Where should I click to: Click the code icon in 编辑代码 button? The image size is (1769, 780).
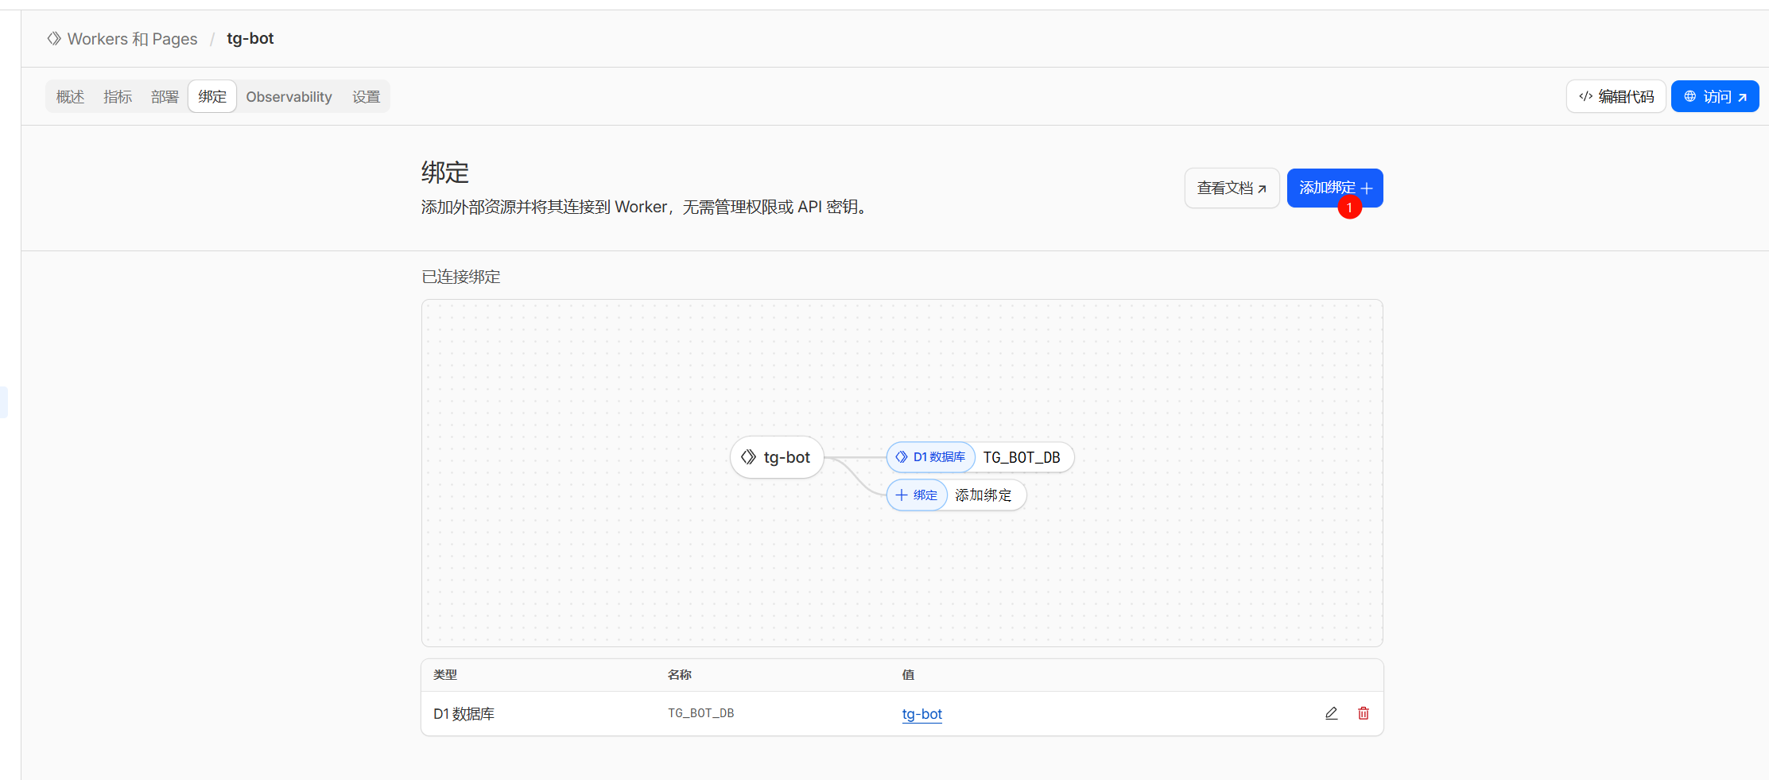(x=1585, y=95)
